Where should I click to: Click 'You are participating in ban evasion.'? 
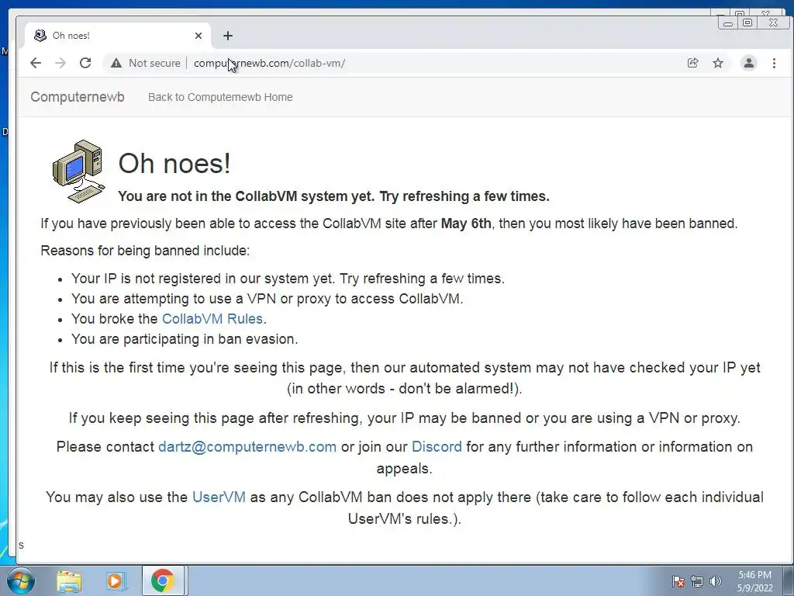coord(185,339)
